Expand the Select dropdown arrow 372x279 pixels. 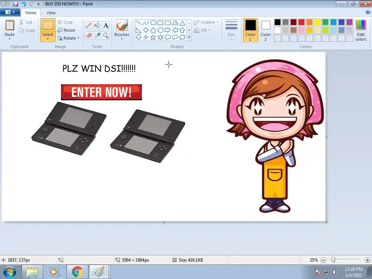(48, 39)
